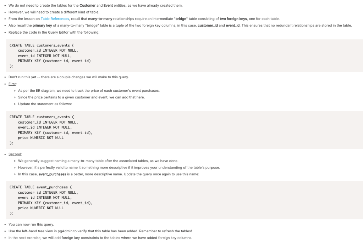Click "price NUMERIC NOT NULL" in third code block
The image size is (363, 244).
point(41,208)
